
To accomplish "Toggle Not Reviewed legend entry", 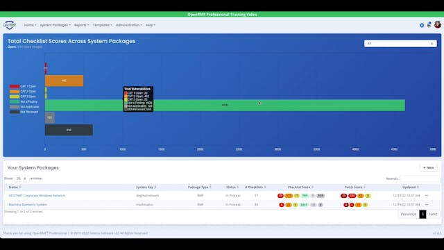I will pos(24,112).
